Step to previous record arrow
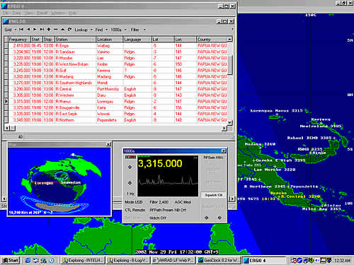 point(28,30)
